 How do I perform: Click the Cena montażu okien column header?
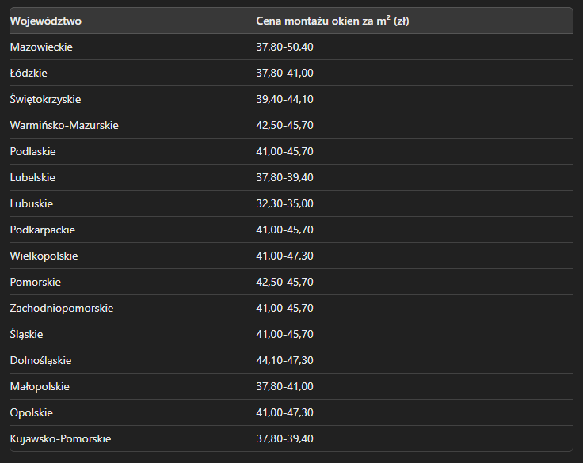click(332, 21)
